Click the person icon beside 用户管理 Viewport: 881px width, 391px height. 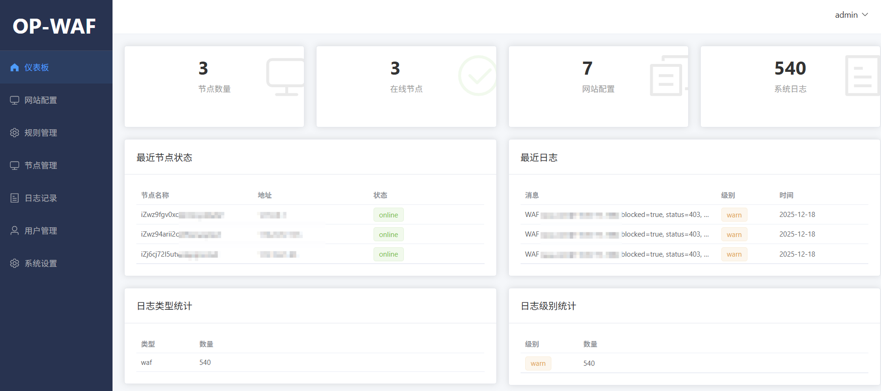[x=14, y=231]
